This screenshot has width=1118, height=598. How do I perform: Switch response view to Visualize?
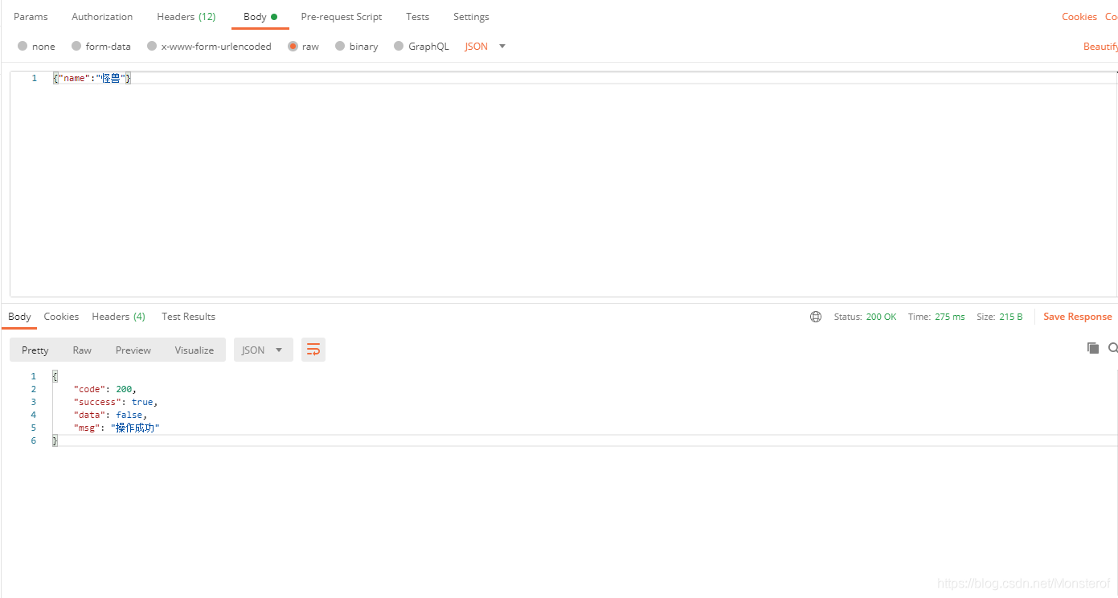195,350
